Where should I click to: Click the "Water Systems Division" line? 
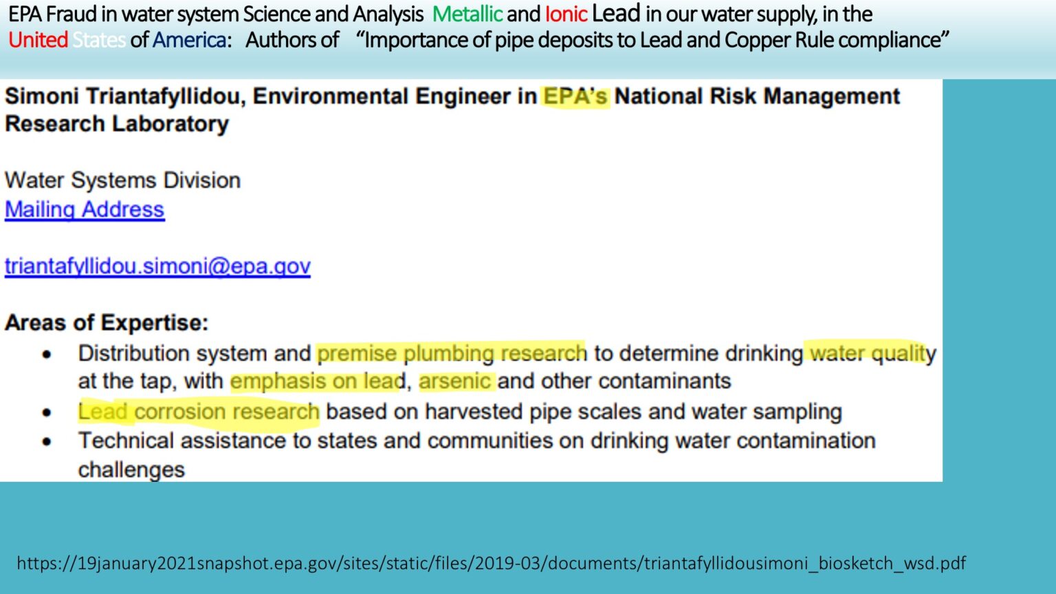[122, 181]
